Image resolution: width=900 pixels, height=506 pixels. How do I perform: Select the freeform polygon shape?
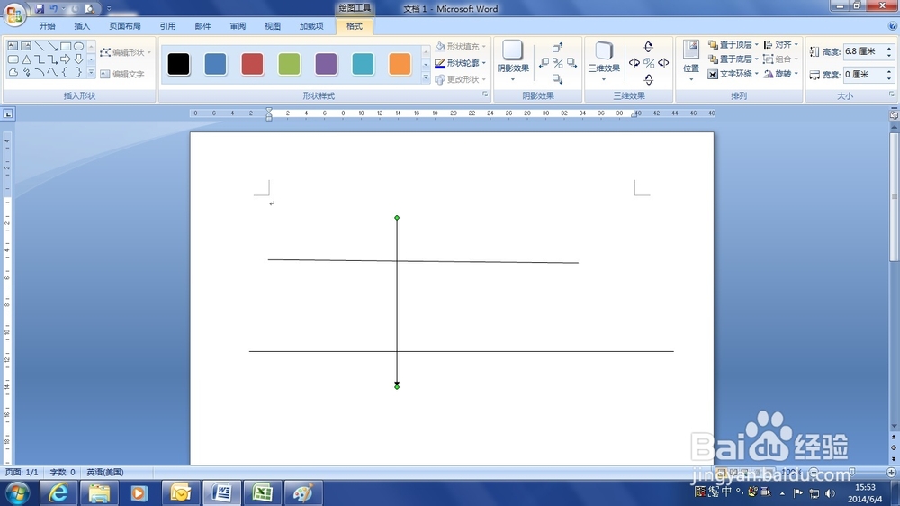pos(13,72)
